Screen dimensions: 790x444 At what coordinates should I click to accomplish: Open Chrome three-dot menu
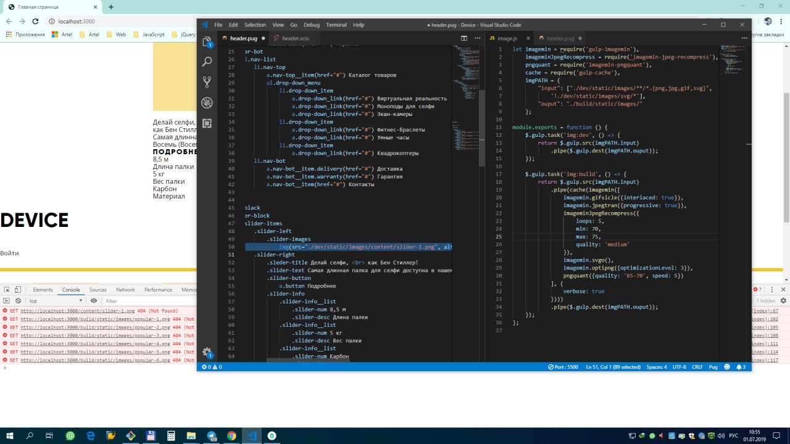(783, 21)
